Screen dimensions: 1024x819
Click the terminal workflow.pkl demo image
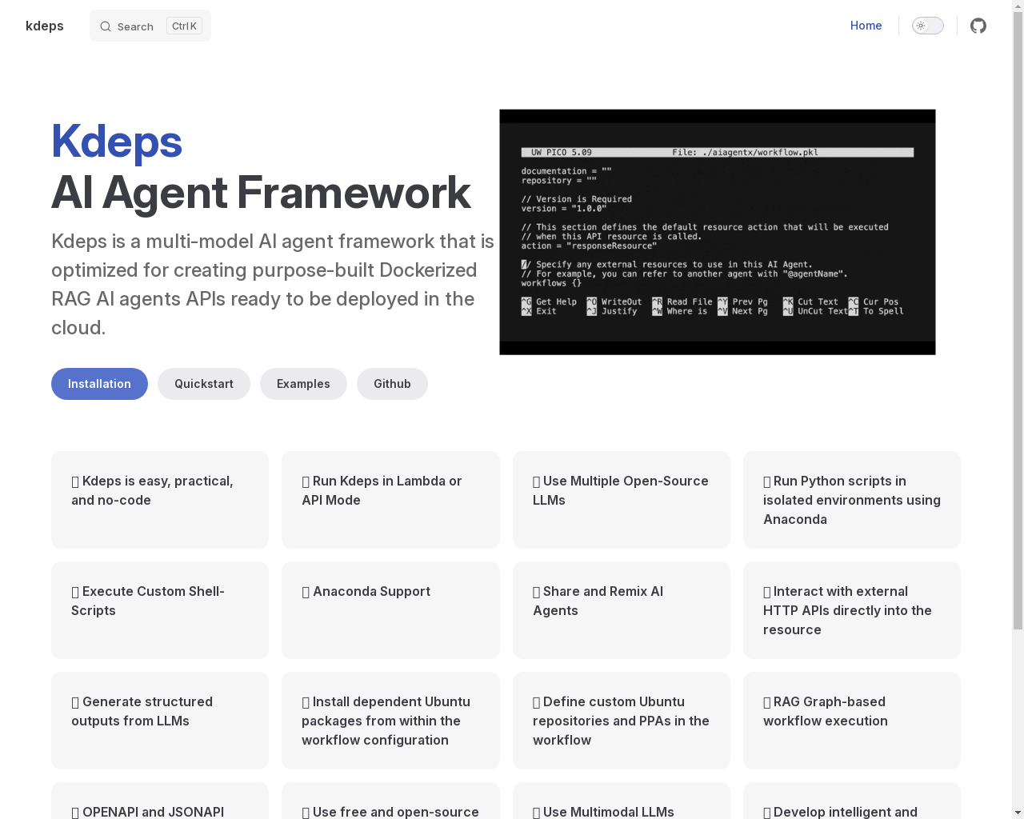click(718, 232)
